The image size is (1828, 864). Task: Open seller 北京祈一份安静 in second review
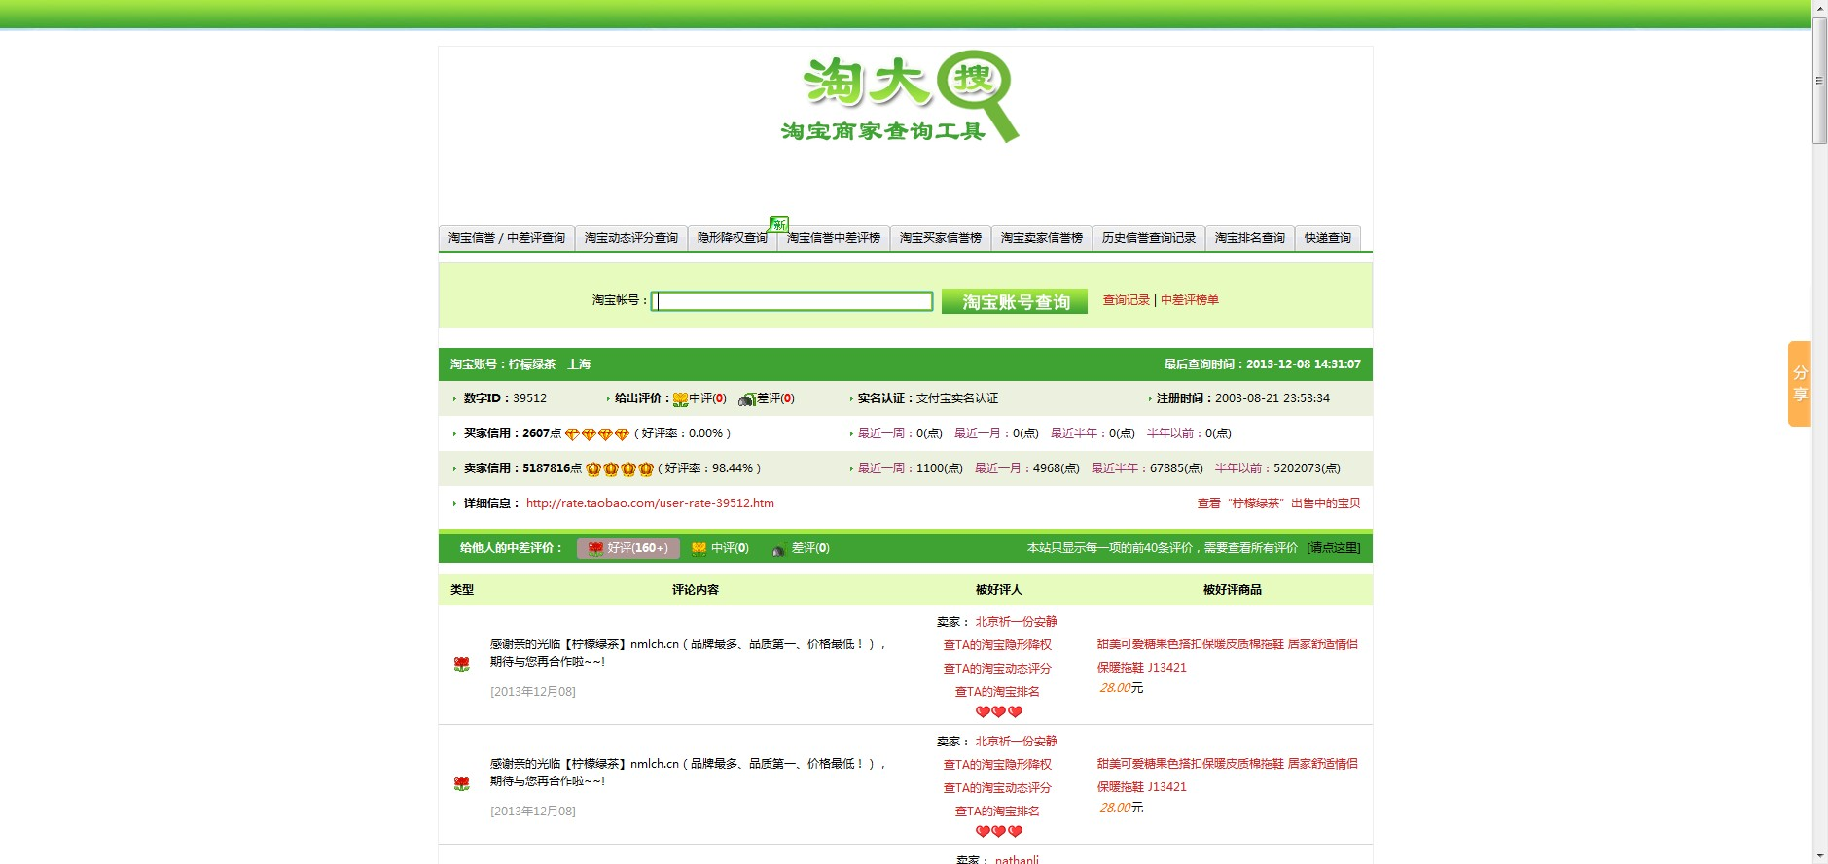click(1016, 742)
